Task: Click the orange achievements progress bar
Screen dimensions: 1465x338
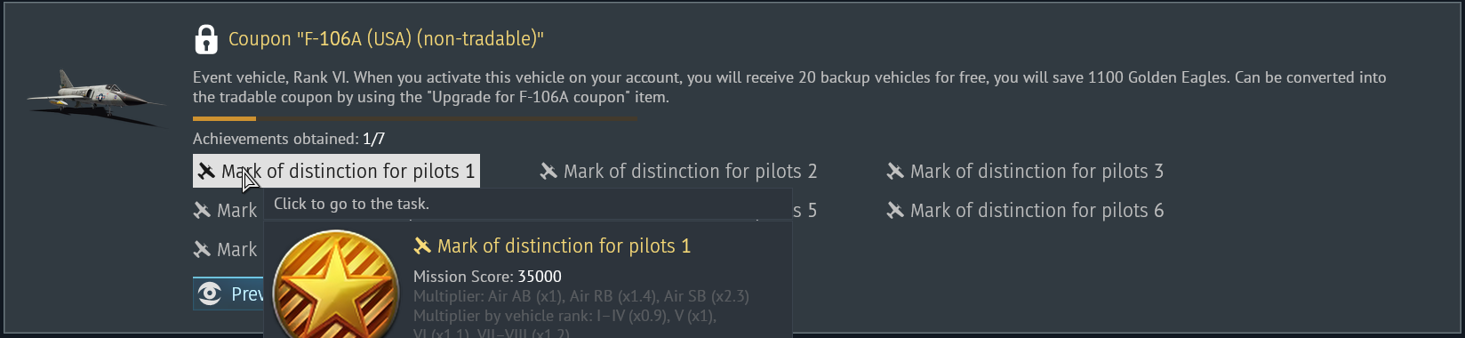Action: tap(415, 118)
